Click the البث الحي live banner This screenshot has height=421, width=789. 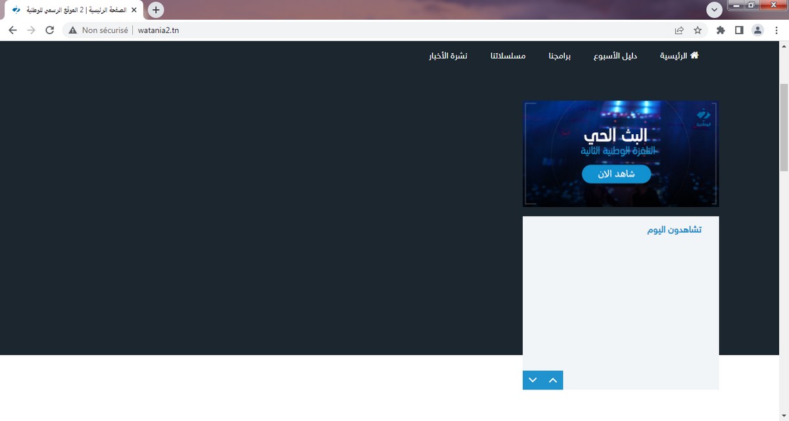[x=621, y=154]
